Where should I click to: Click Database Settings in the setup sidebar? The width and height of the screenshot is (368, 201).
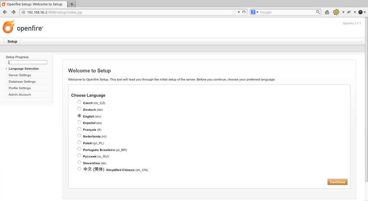(x=22, y=82)
